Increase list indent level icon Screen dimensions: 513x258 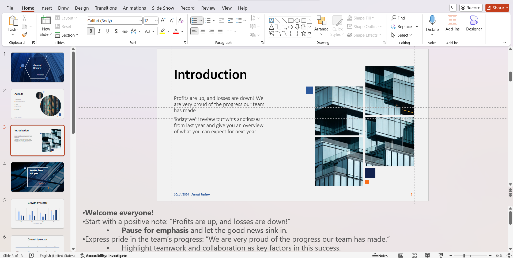pyautogui.click(x=230, y=21)
